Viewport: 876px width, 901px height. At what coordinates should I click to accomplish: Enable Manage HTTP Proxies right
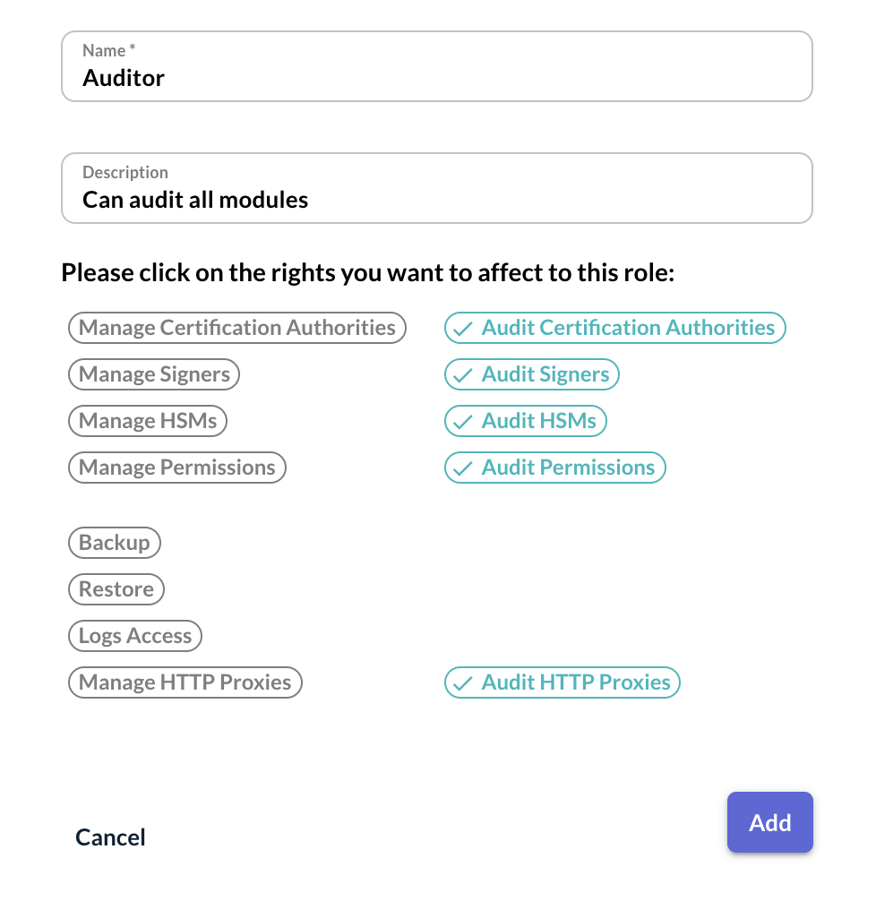pyautogui.click(x=185, y=682)
